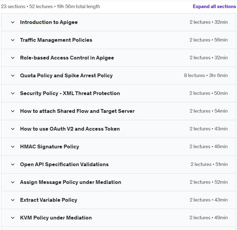237x230 pixels.
Task: Expand chevron beside Open API Specification Validations
Action: click(x=13, y=164)
